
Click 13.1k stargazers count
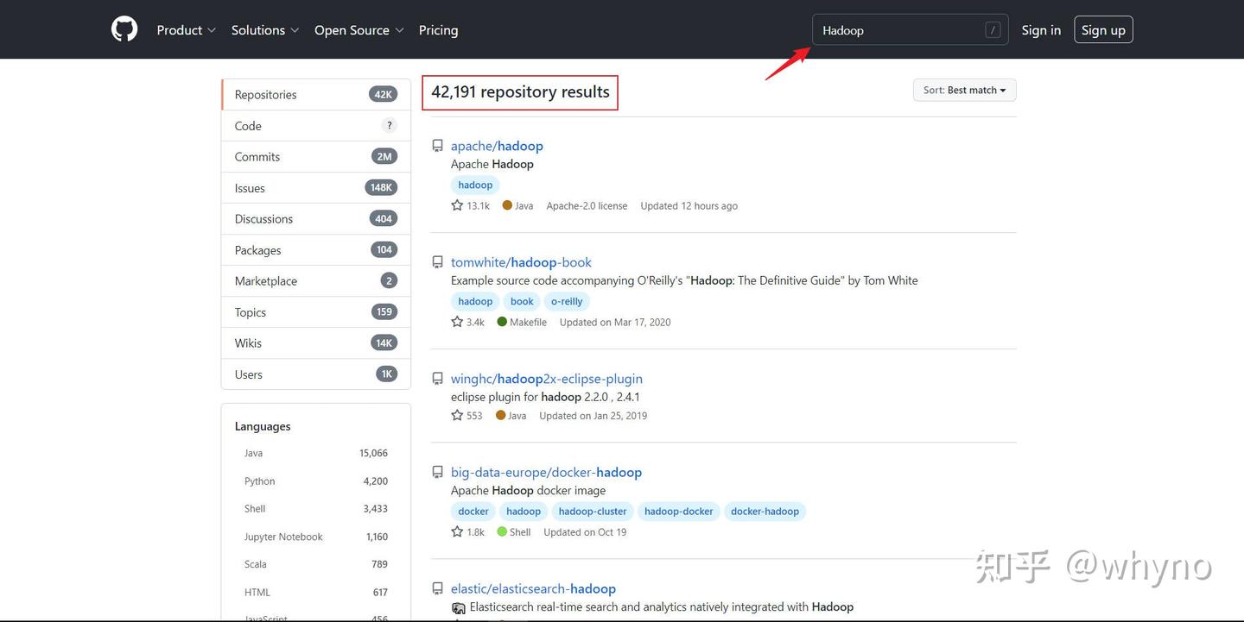click(x=479, y=206)
